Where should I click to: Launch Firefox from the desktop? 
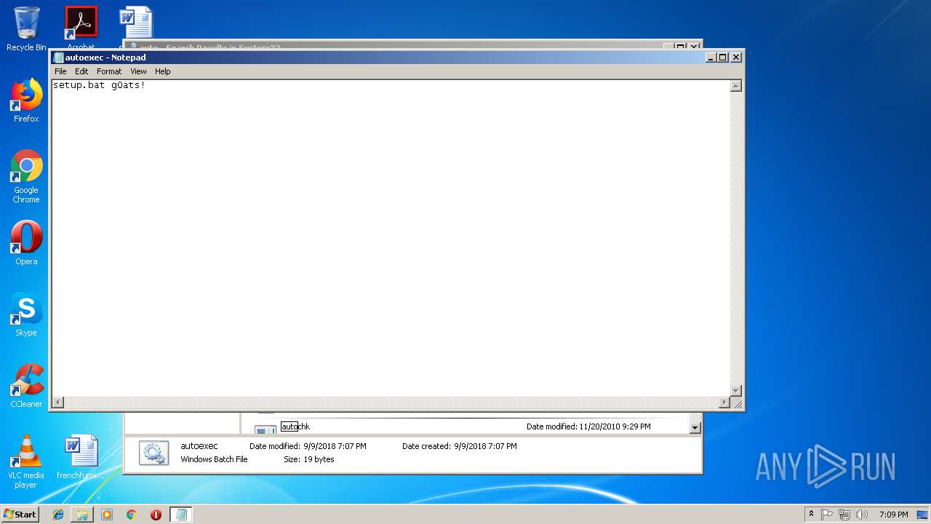pos(26,100)
